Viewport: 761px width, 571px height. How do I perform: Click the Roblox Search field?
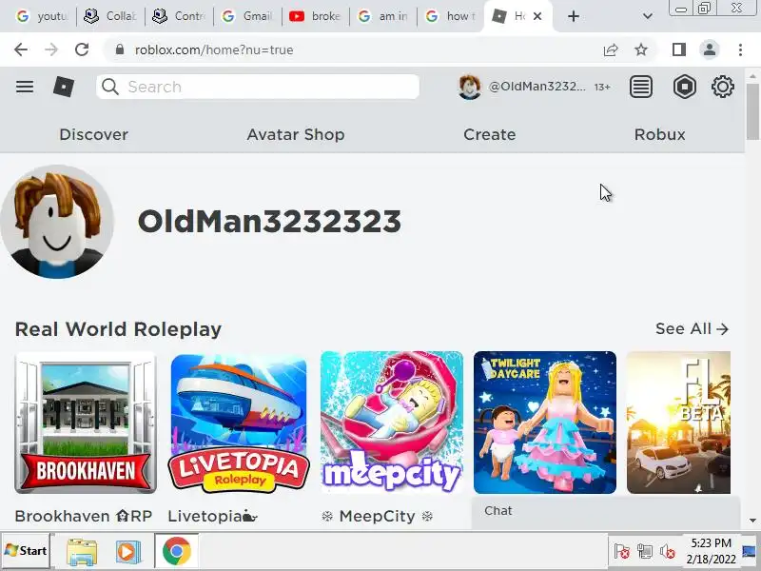pyautogui.click(x=257, y=87)
